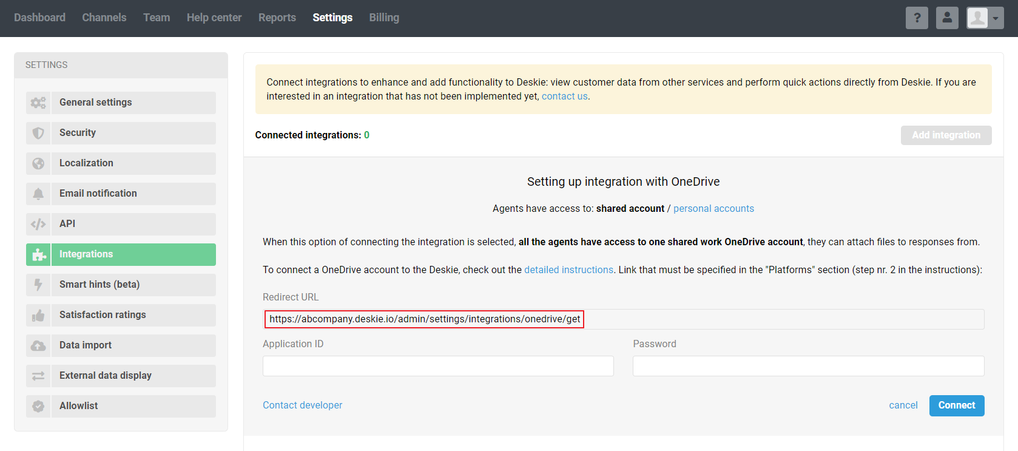The image size is (1018, 451).
Task: Click the Satisfaction ratings thumbs-up icon
Action: pyautogui.click(x=38, y=315)
